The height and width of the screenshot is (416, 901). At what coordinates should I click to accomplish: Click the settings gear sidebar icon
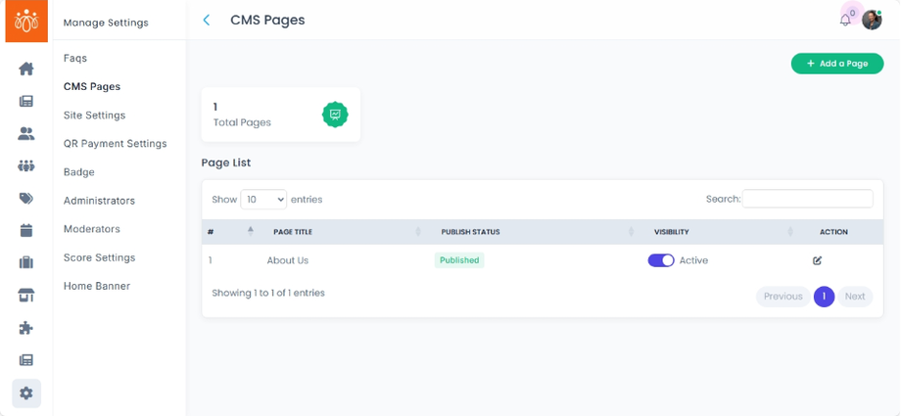[x=26, y=393]
